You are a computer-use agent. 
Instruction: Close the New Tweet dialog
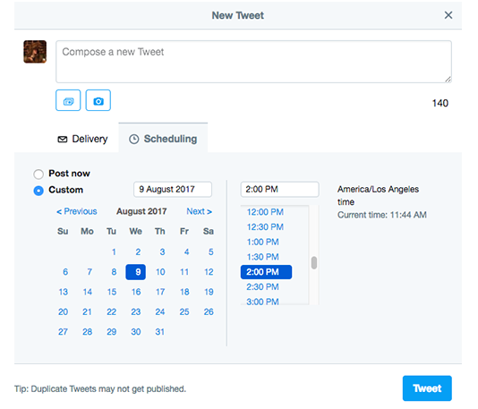point(448,15)
